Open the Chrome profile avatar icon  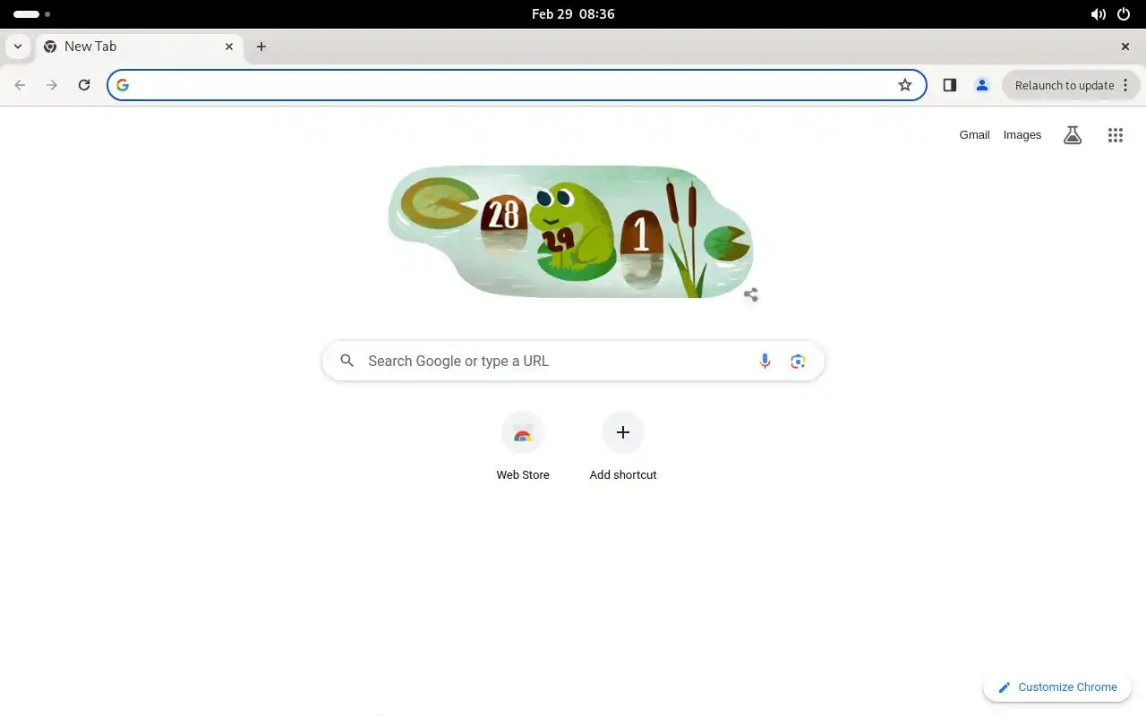click(982, 85)
